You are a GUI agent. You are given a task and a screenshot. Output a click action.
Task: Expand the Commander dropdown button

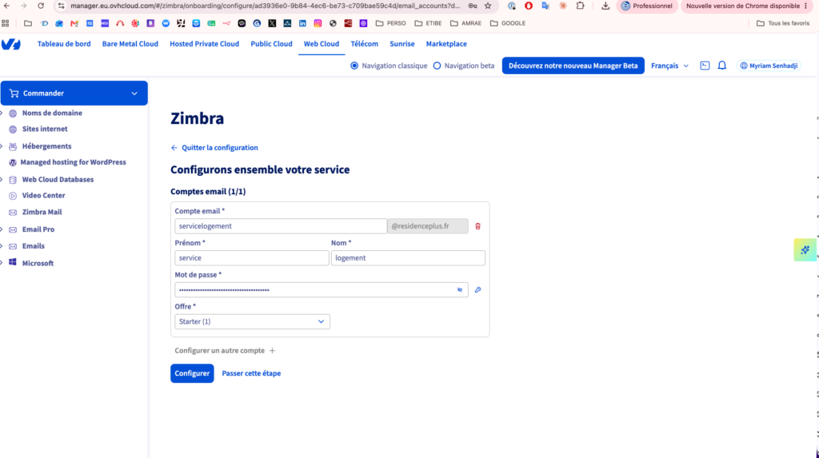[x=74, y=93]
